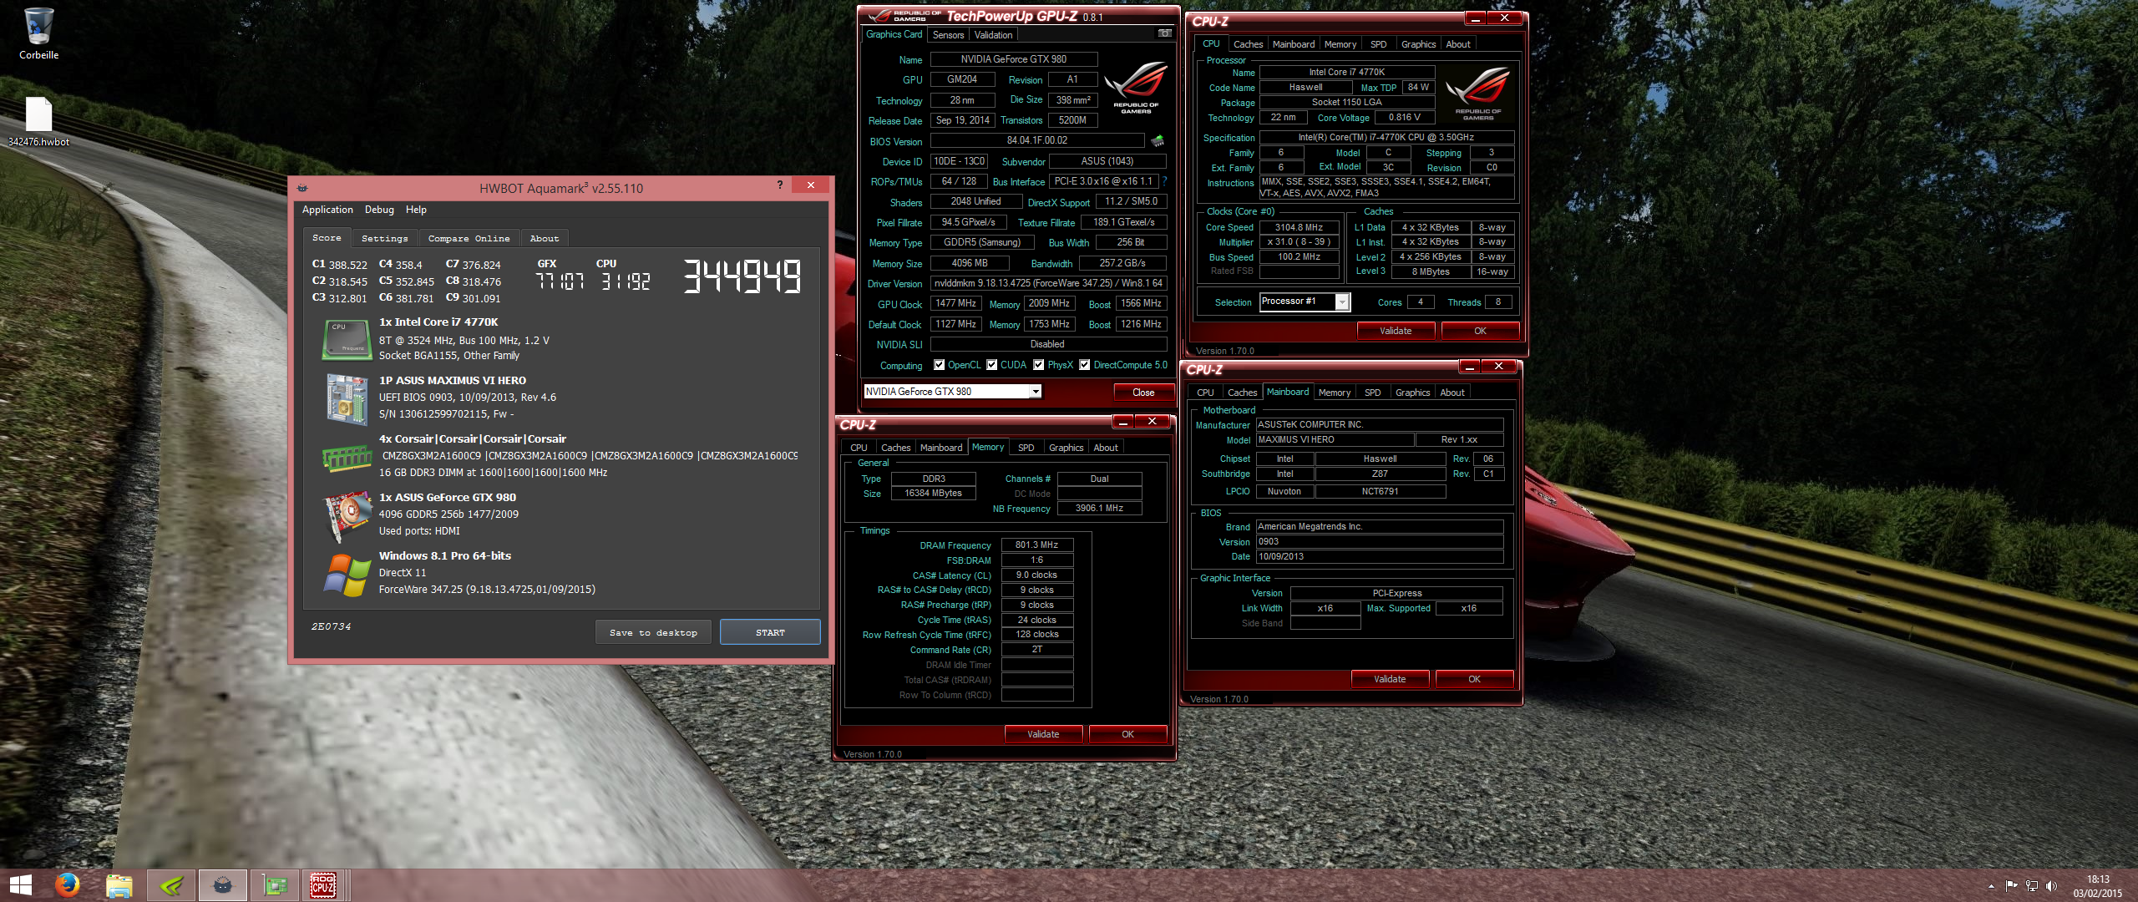2138x902 pixels.
Task: Launch Firefox from the taskbar
Action: coord(68,884)
